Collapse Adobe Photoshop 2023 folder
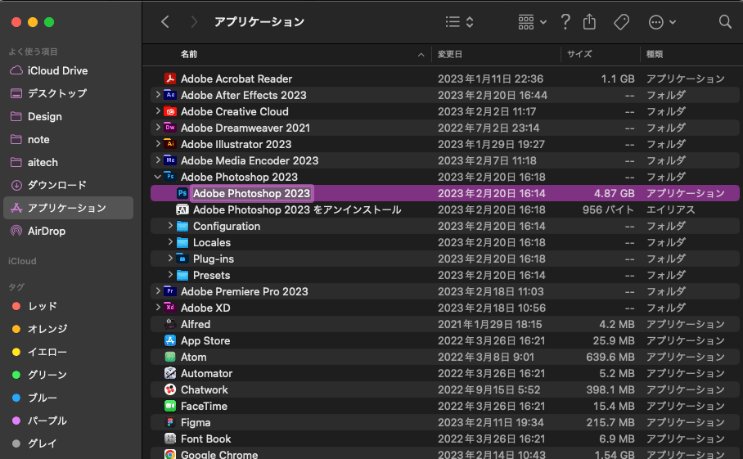The width and height of the screenshot is (743, 459). [x=158, y=177]
